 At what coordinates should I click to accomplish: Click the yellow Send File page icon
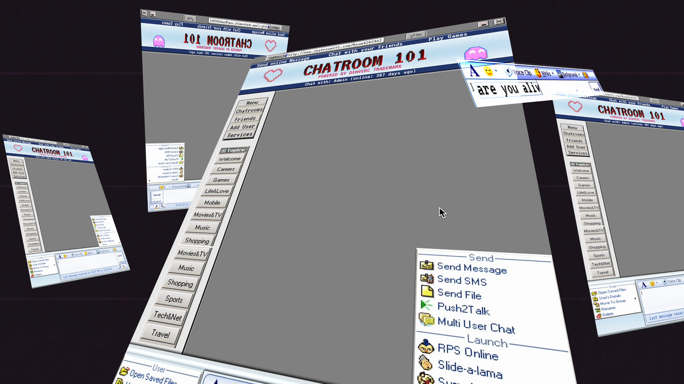point(427,292)
